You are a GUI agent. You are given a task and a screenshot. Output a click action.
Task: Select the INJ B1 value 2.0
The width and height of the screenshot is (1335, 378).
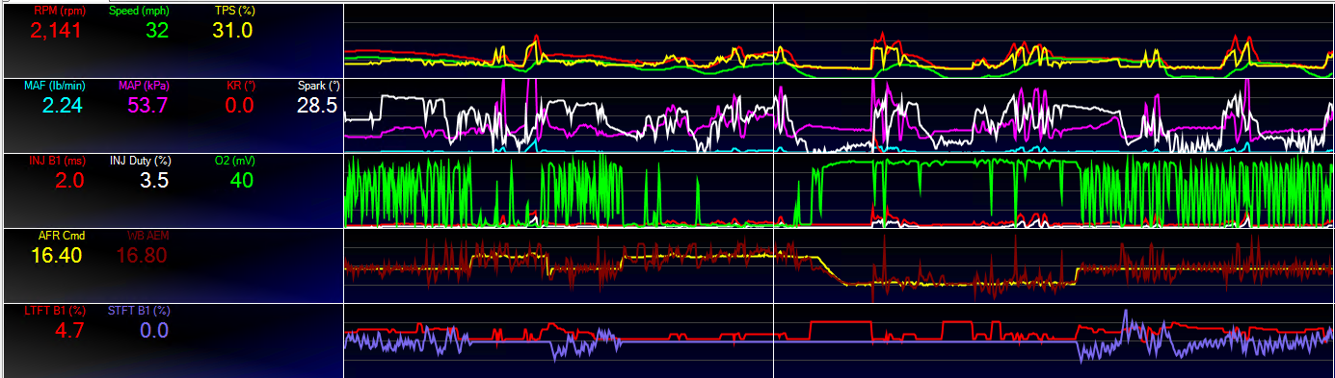(x=68, y=181)
